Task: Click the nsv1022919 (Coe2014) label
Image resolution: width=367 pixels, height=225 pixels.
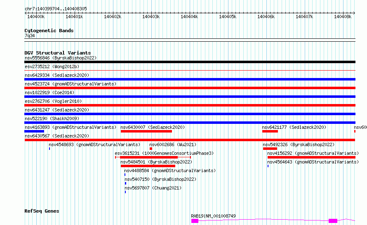Action: coord(49,92)
